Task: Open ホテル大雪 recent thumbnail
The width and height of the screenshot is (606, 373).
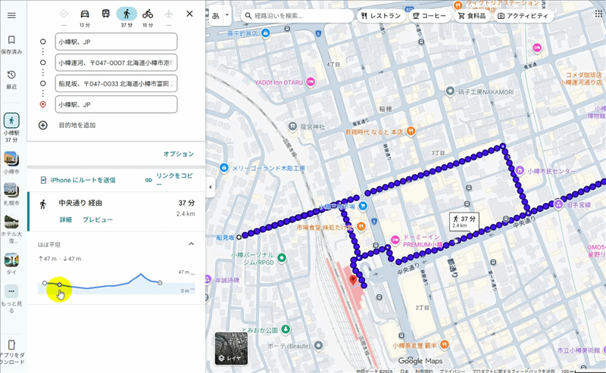Action: tap(11, 229)
